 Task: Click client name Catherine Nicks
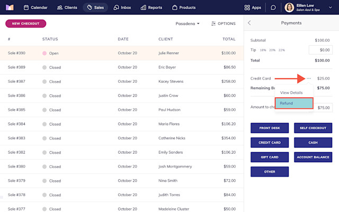172,138
